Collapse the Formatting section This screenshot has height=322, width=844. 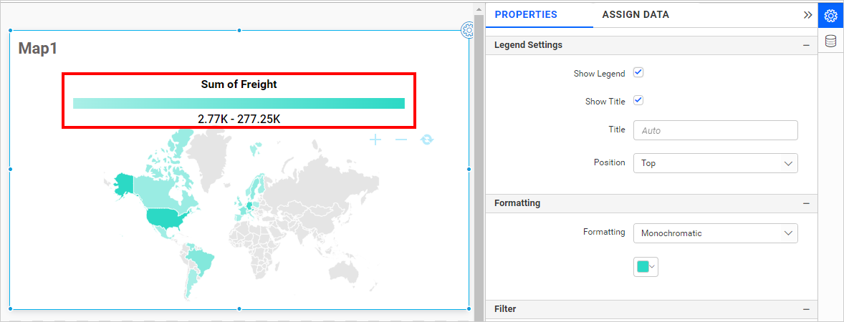[807, 203]
